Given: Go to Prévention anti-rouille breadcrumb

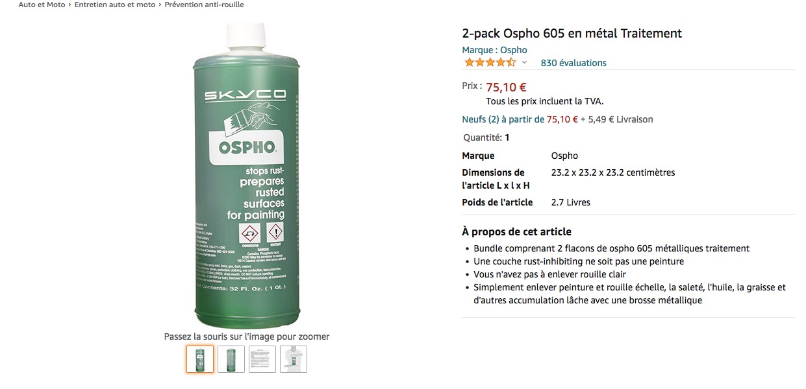Looking at the screenshot, I should pyautogui.click(x=205, y=5).
